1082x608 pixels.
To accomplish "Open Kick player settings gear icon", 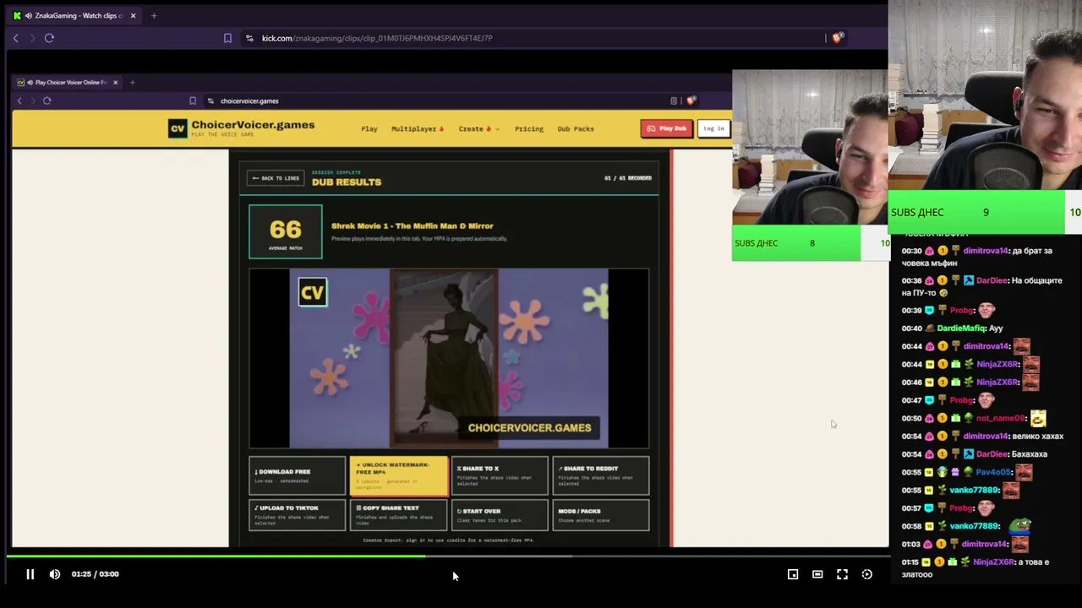I will coord(866,574).
